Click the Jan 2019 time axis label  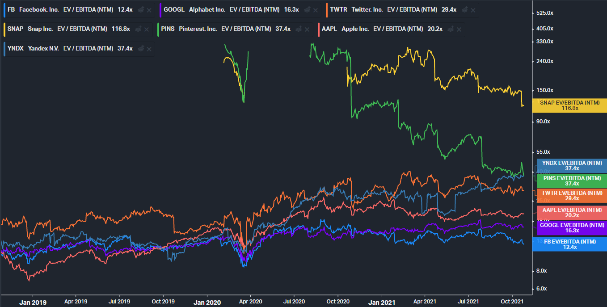pos(33,303)
